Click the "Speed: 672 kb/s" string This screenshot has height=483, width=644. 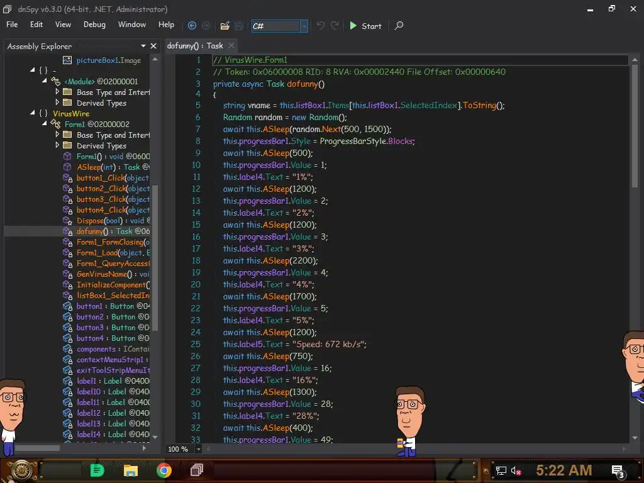click(328, 344)
